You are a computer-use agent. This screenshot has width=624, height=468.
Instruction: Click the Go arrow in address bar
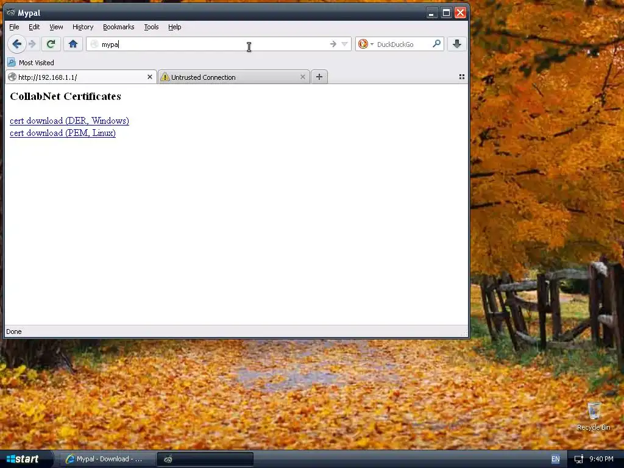(x=333, y=44)
